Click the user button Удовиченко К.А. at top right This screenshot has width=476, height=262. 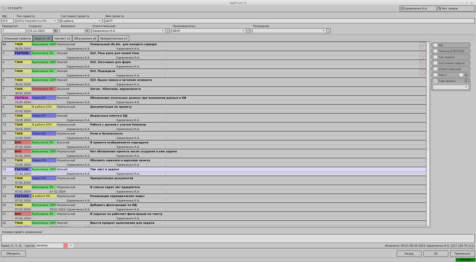(418, 8)
